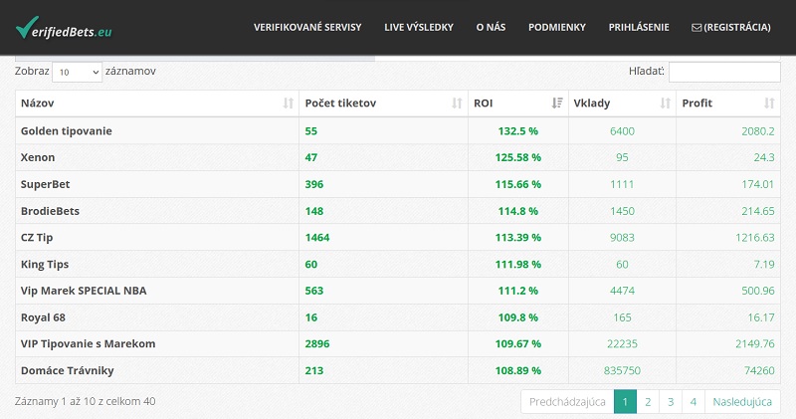Sort by Profit arrows icon
This screenshot has width=796, height=419.
769,104
